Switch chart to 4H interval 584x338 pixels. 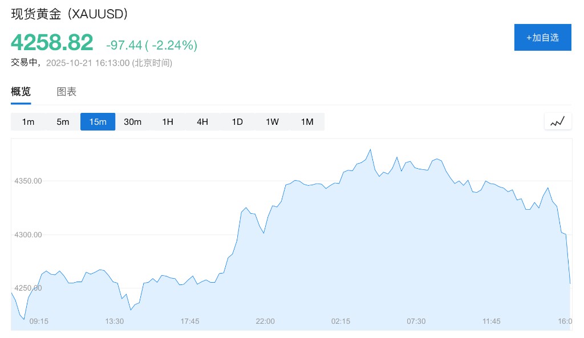(202, 122)
